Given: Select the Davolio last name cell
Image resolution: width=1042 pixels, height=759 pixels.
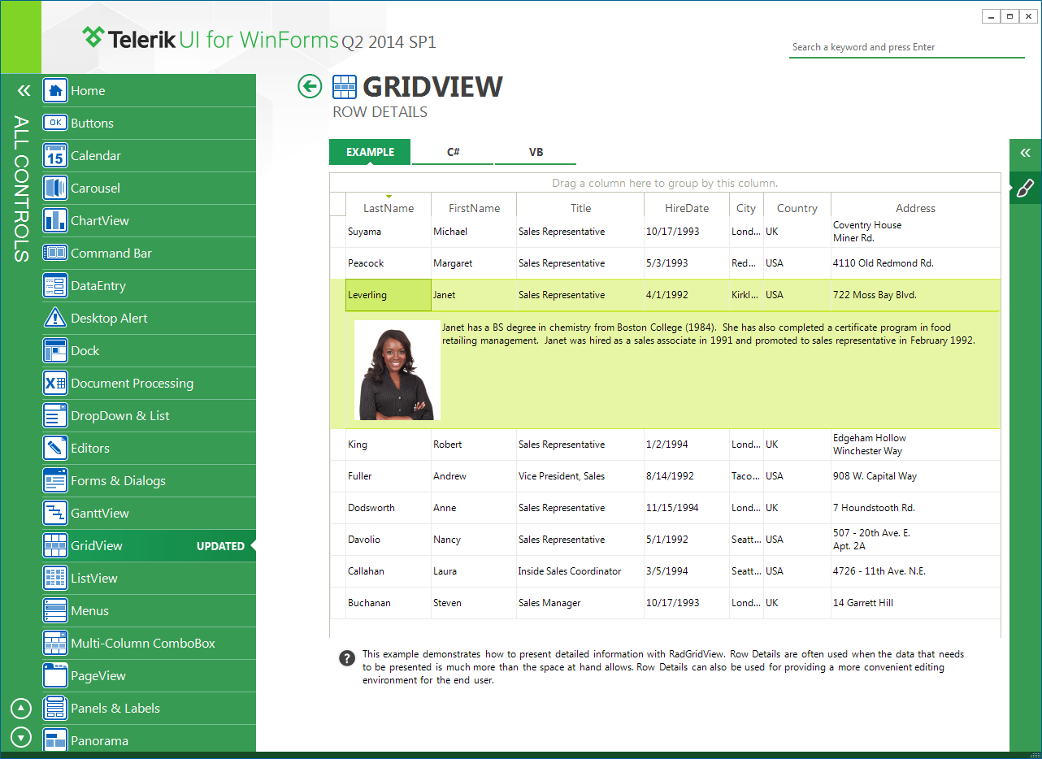Looking at the screenshot, I should [389, 540].
